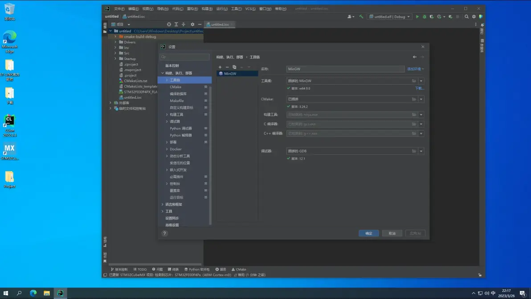531x299 pixels.
Task: Select Docker in settings tree
Action: tap(176, 149)
